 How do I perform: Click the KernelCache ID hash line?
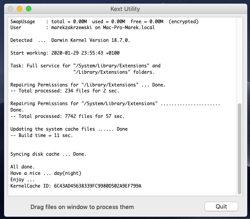pyautogui.click(x=76, y=186)
